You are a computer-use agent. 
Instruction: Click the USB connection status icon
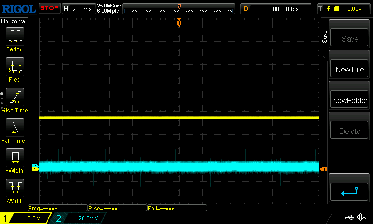click(x=349, y=217)
